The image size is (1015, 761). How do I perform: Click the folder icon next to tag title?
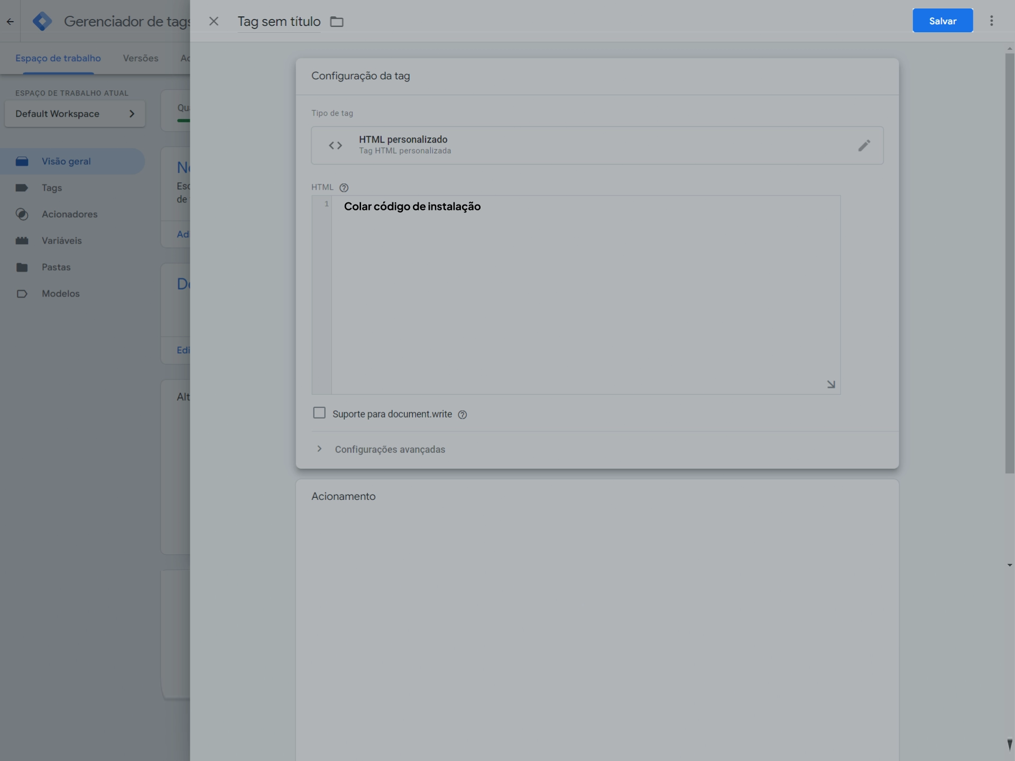[337, 22]
